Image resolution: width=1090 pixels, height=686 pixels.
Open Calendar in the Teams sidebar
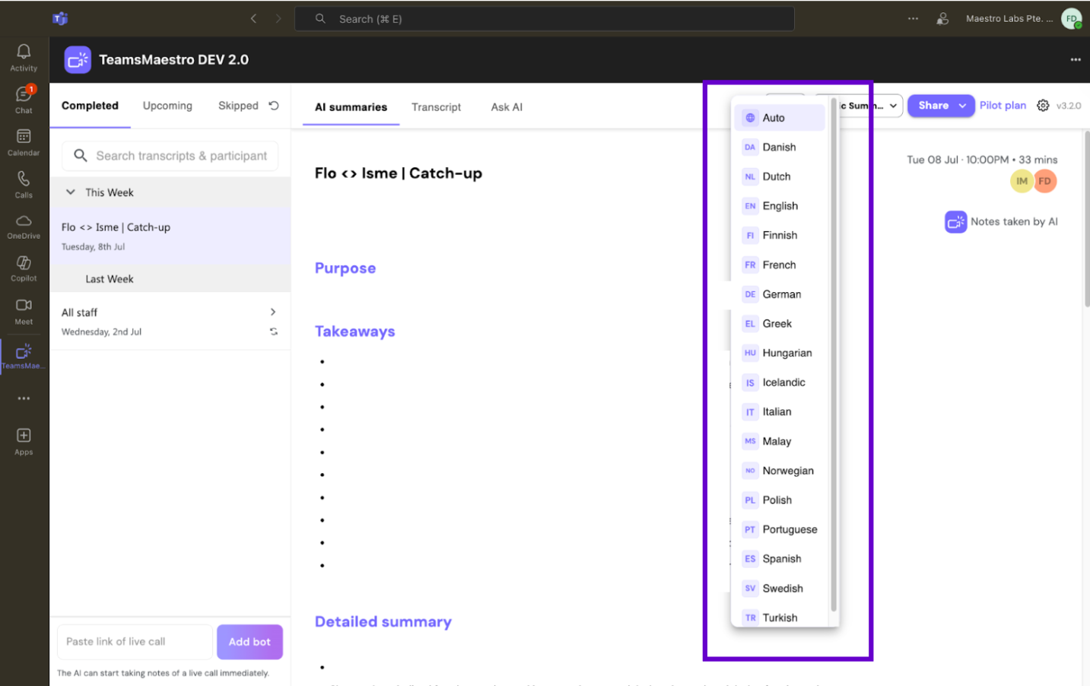pos(24,142)
